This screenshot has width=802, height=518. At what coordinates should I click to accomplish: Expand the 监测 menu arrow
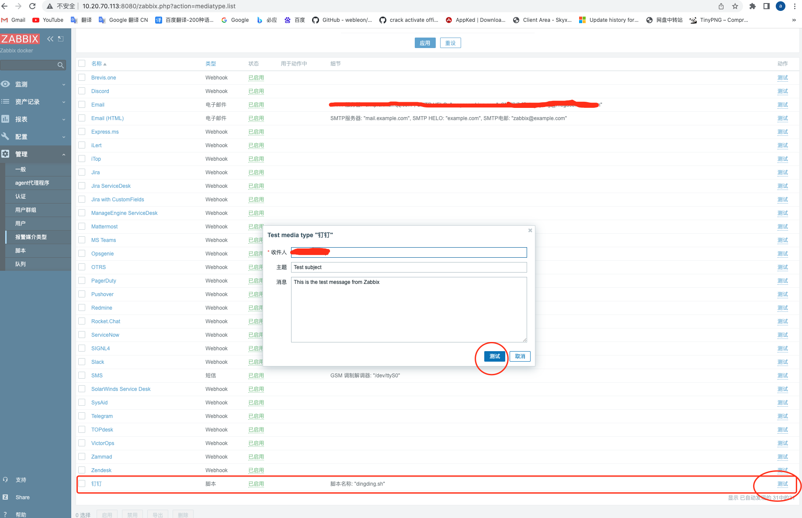coord(64,85)
